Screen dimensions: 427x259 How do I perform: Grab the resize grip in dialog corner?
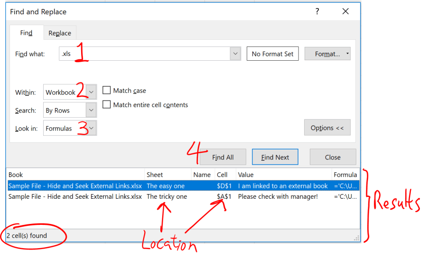coord(356,238)
